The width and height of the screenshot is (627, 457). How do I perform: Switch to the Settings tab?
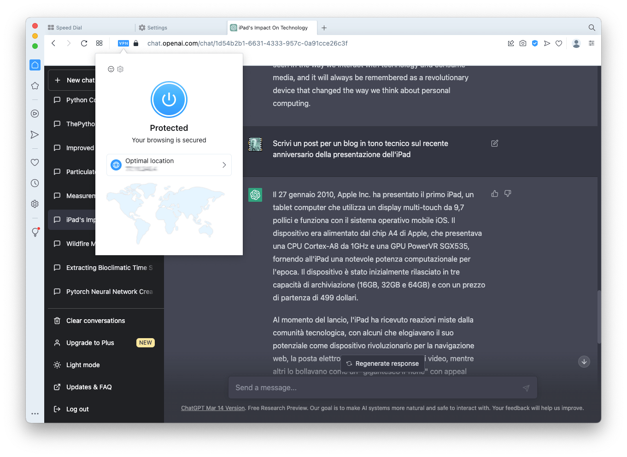pyautogui.click(x=157, y=28)
